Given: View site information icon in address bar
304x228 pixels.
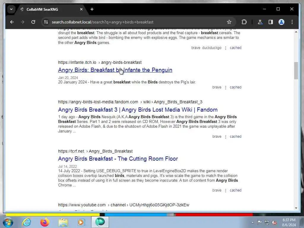Looking at the screenshot, I should click(x=46, y=22).
